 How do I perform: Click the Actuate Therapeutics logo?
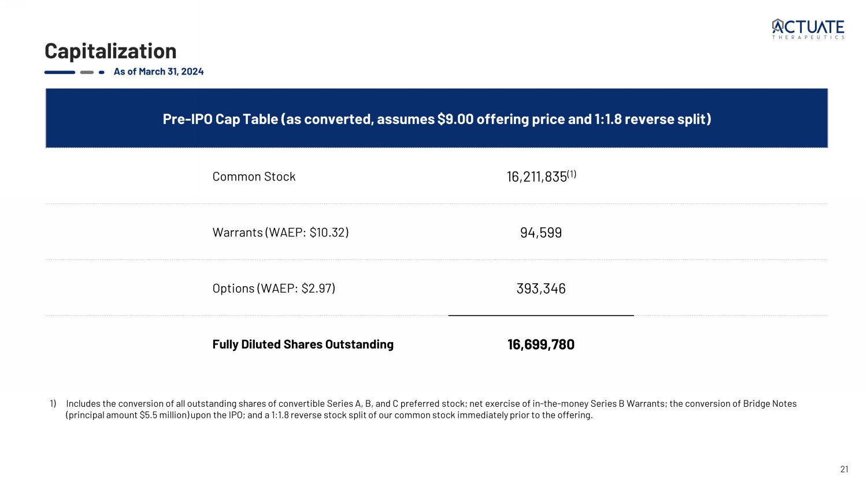pyautogui.click(x=807, y=29)
